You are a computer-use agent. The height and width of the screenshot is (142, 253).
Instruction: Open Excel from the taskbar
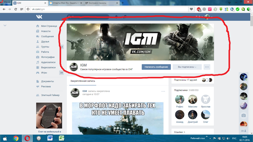click(x=61, y=138)
